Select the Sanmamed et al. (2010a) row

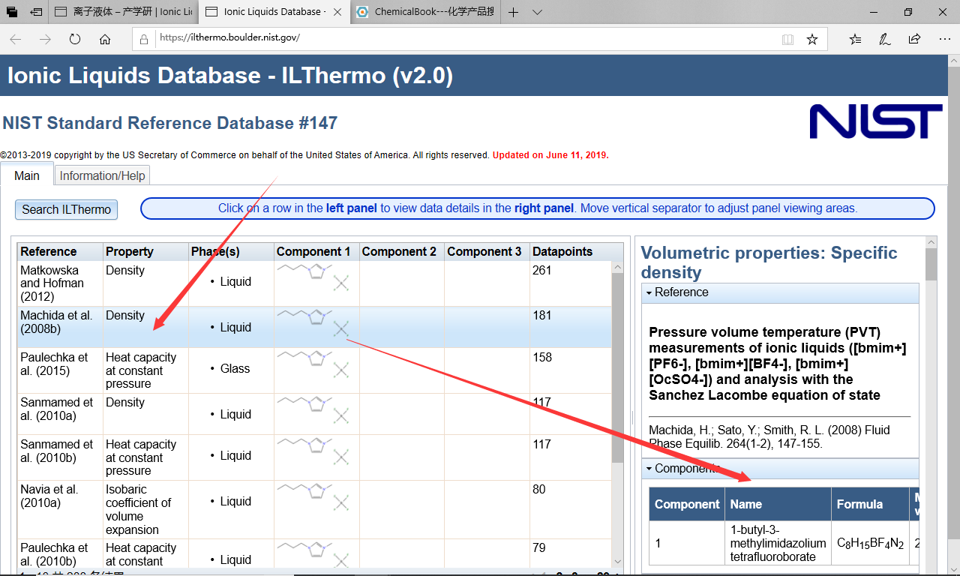[x=315, y=414]
